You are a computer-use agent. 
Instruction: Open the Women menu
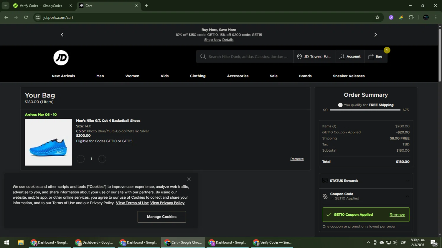(132, 76)
